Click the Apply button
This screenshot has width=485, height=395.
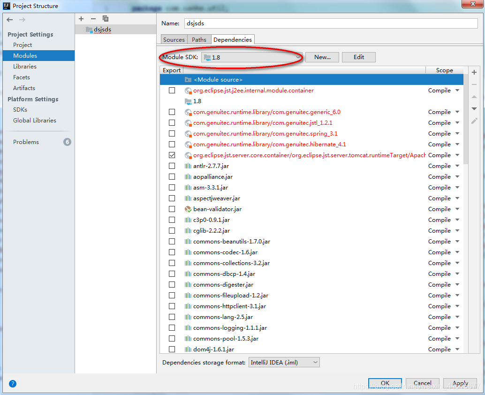click(x=460, y=383)
